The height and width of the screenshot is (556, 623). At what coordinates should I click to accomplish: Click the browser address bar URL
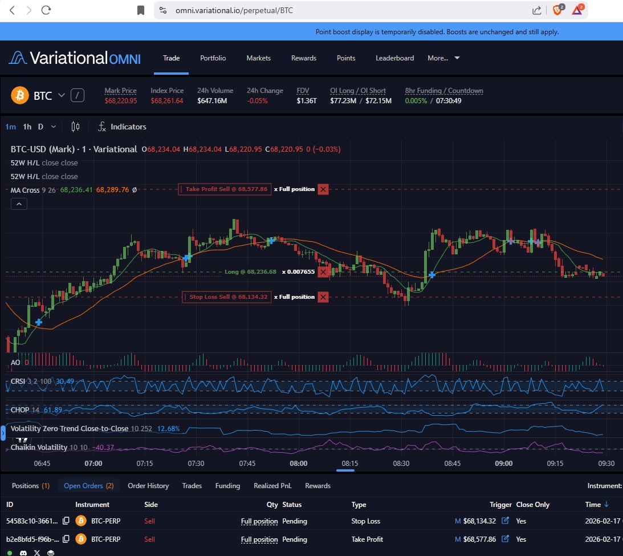234,10
